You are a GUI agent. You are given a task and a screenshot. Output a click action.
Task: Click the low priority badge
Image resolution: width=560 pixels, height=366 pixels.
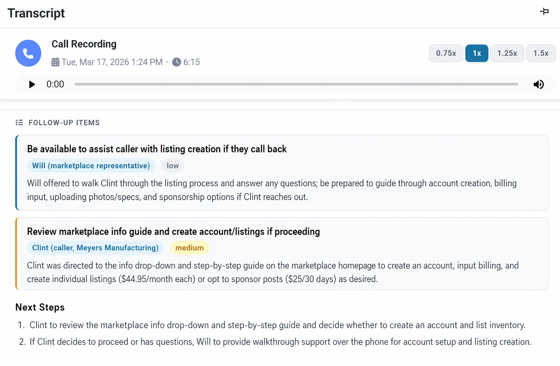pyautogui.click(x=173, y=166)
